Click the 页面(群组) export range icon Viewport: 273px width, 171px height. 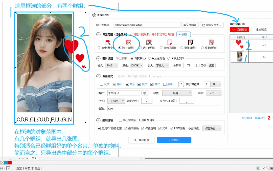click(191, 42)
